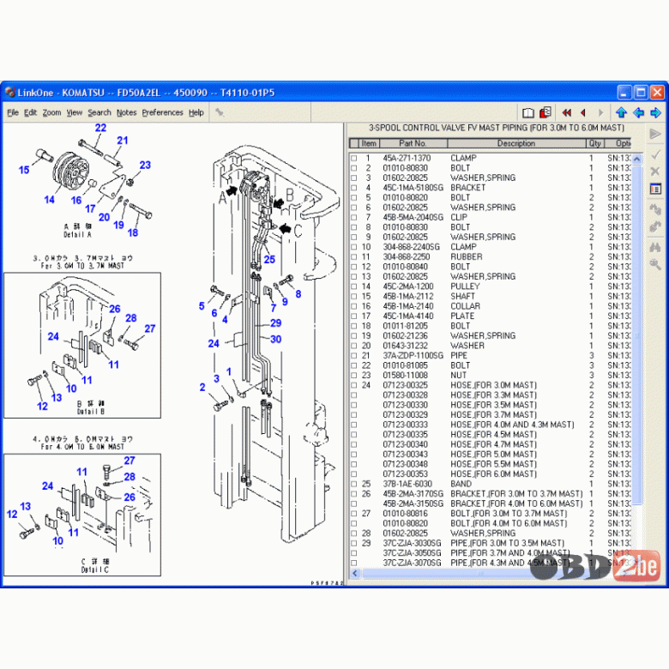
Task: Check the box for item 17 PLATE
Action: 354,316
